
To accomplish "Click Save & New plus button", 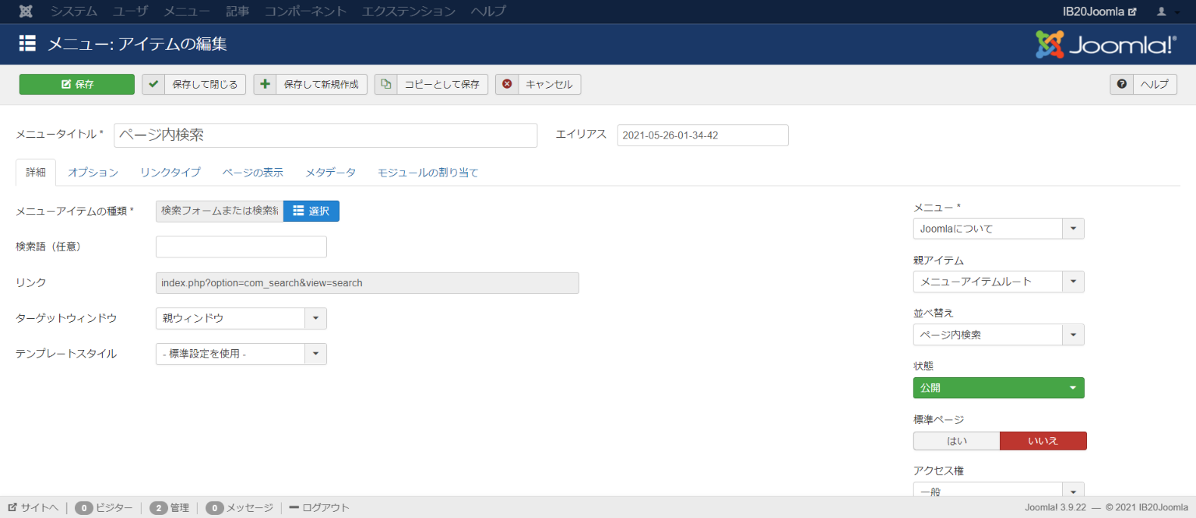I will [x=310, y=84].
